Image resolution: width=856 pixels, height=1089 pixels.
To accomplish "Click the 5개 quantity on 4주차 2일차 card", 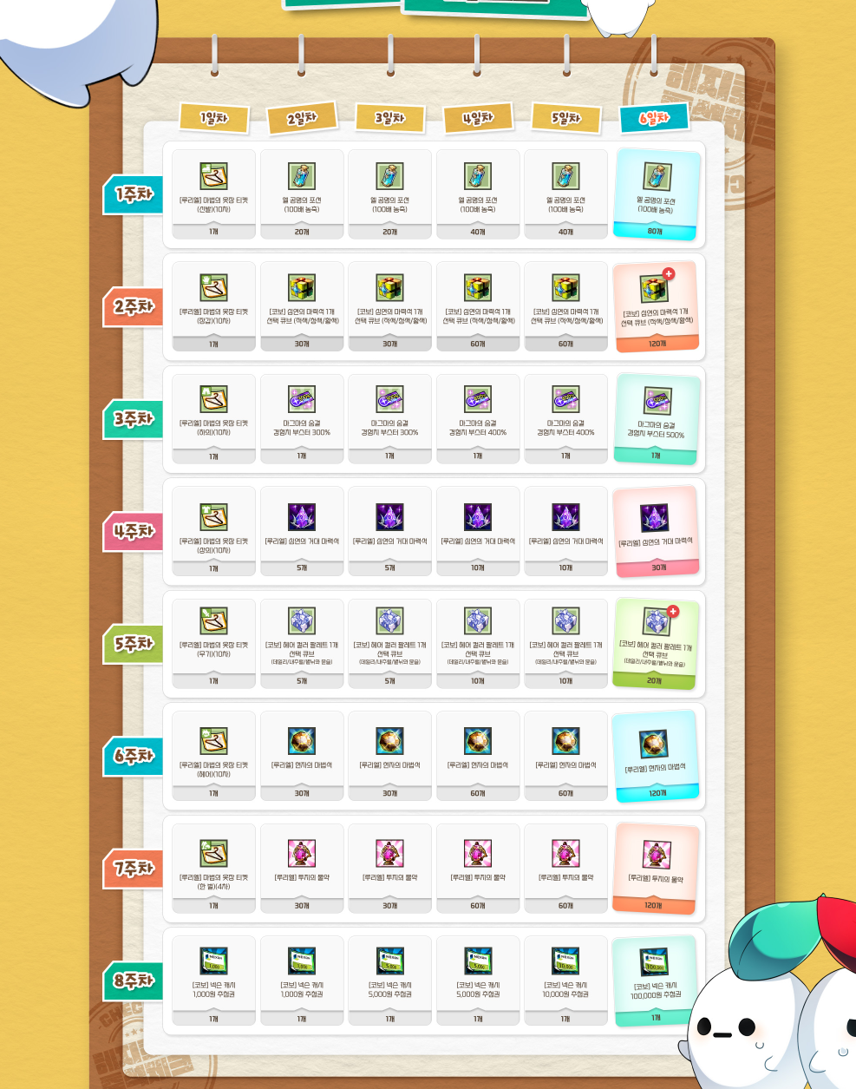I will pos(302,568).
